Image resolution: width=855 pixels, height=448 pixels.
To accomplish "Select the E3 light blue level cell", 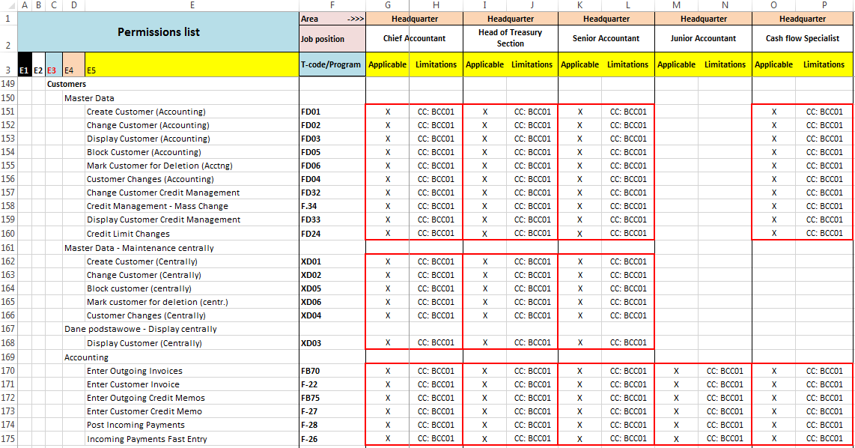I will pyautogui.click(x=53, y=70).
